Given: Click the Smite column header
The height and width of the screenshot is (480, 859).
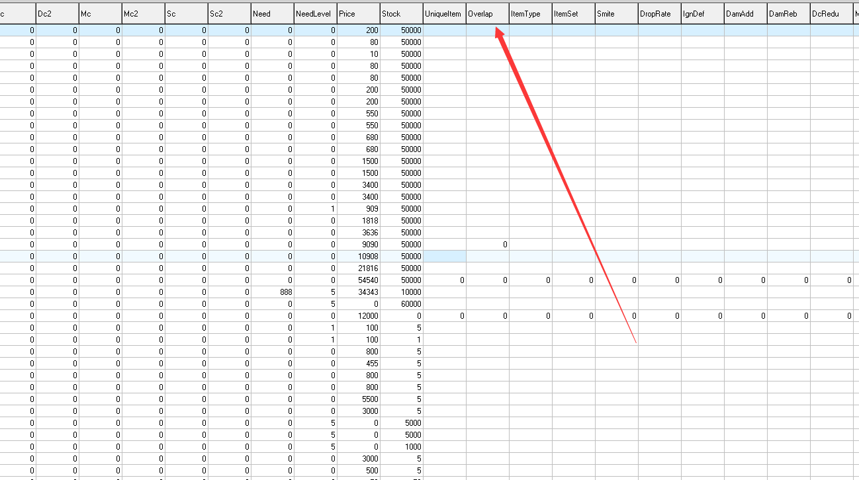Looking at the screenshot, I should [x=616, y=14].
